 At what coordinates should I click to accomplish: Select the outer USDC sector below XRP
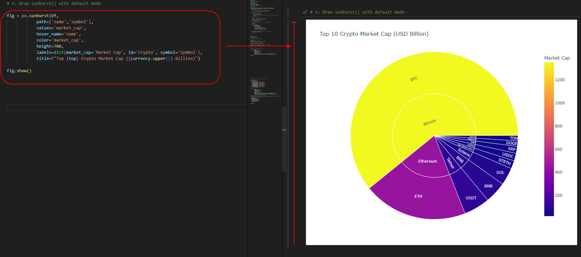[x=508, y=155]
